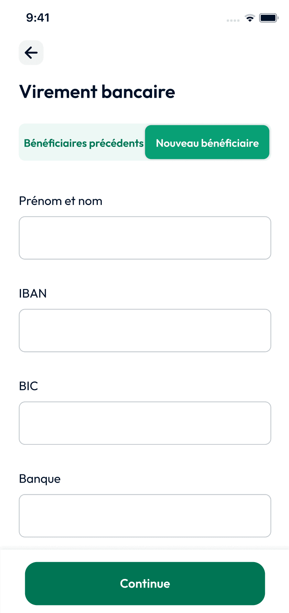Click the Virement bancaire heading

[x=97, y=92]
